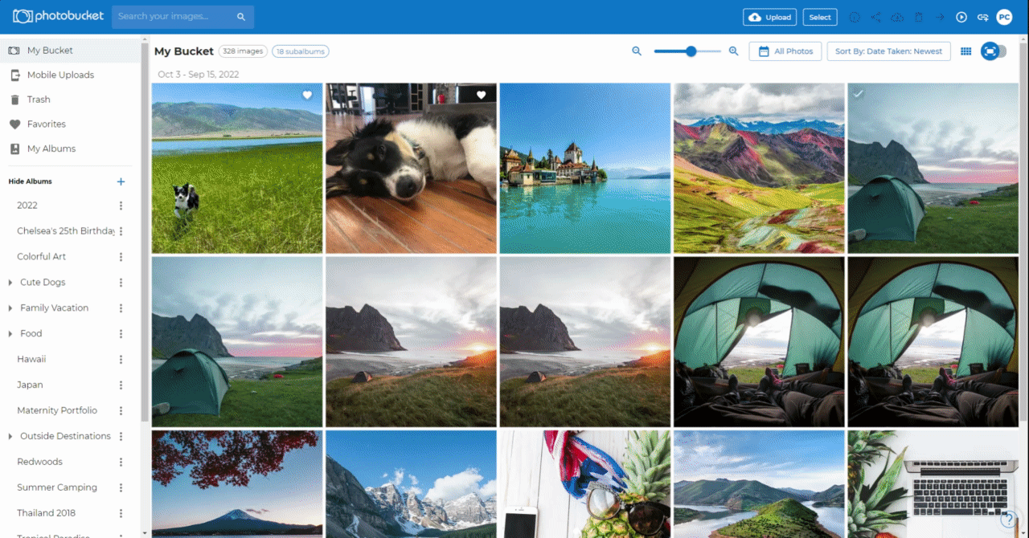Screen dimensions: 1029x538
Task: Open options for Chelsea's 25th Birthday album
Action: tap(121, 231)
